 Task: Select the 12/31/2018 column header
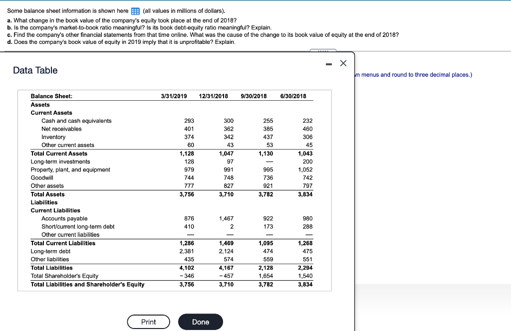coord(215,96)
